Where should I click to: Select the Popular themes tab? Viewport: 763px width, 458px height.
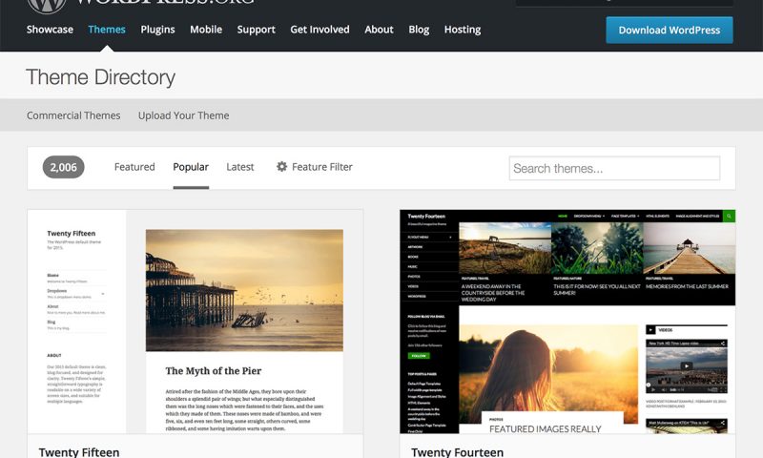point(191,167)
